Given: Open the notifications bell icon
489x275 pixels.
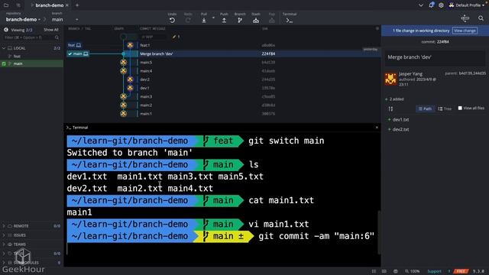Looking at the screenshot, I should click(431, 5).
